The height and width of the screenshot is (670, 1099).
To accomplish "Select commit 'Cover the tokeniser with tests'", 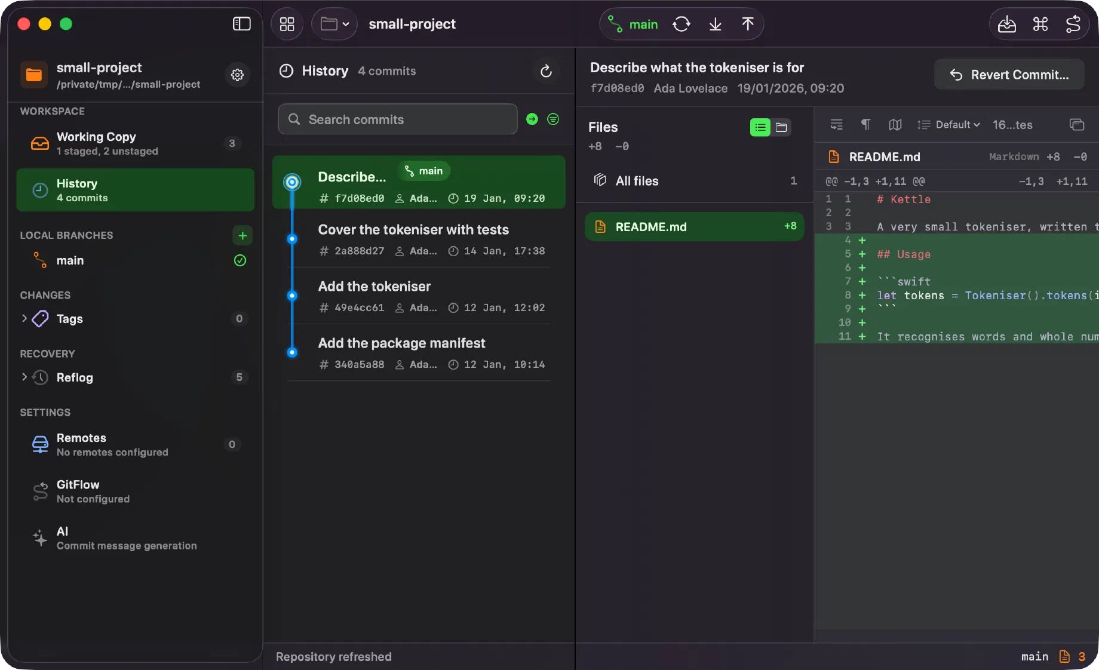I will pyautogui.click(x=419, y=239).
